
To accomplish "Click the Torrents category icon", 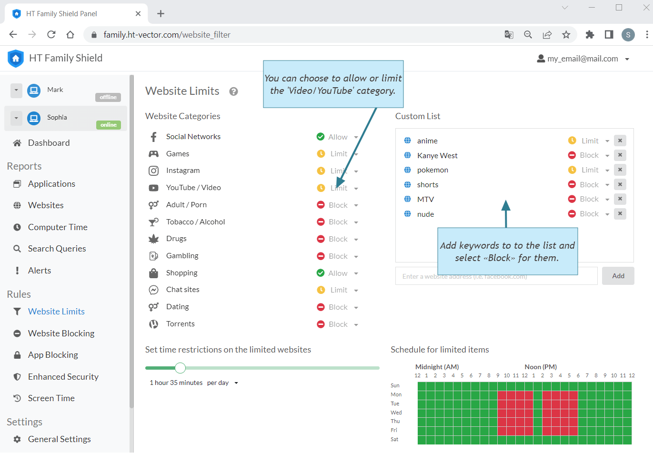I will (x=153, y=324).
